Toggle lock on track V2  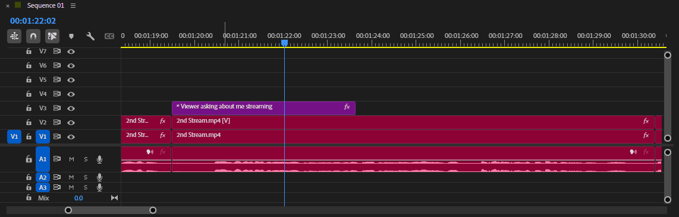[x=29, y=123]
